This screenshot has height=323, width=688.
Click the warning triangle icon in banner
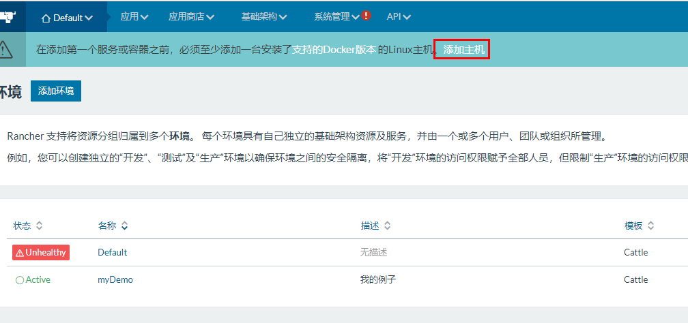(x=5, y=49)
